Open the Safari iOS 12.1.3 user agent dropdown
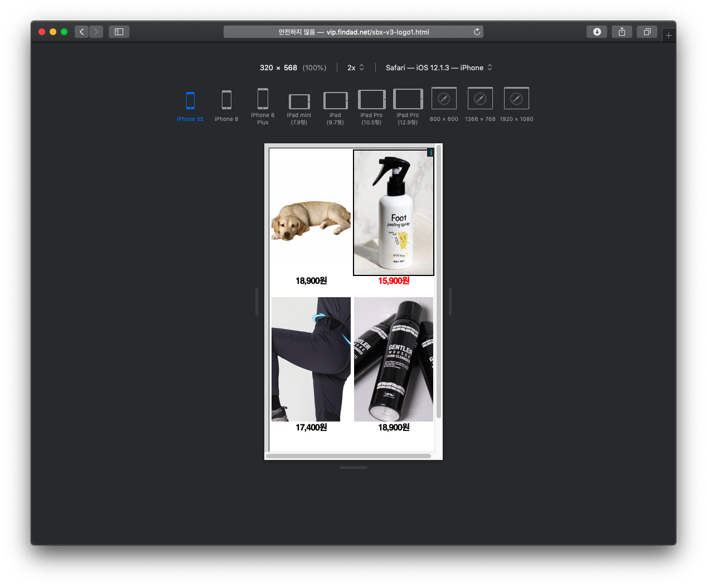The height and width of the screenshot is (586, 707). point(439,67)
